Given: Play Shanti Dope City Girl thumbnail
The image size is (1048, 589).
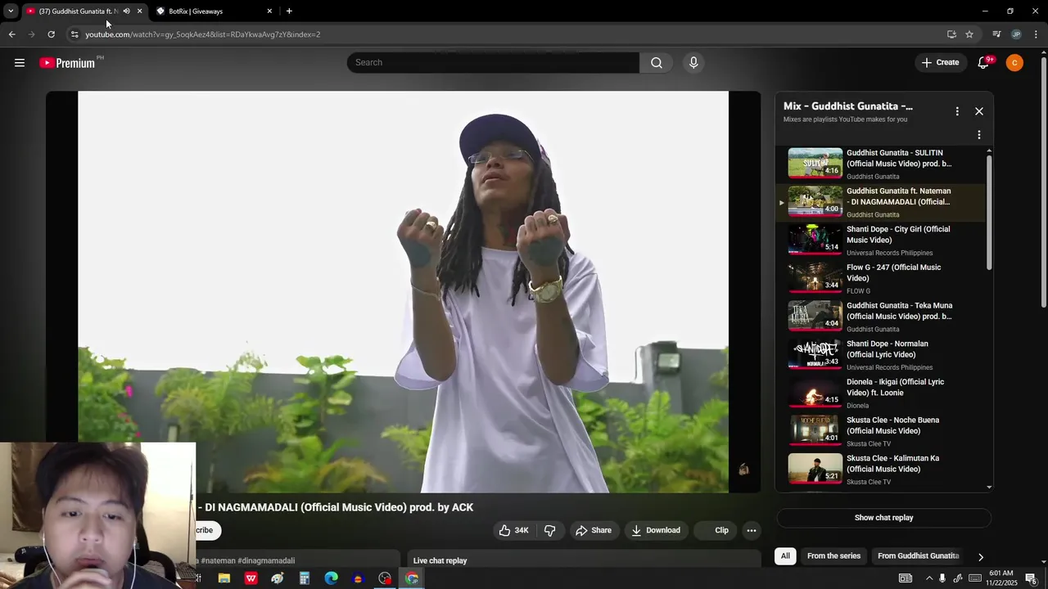Looking at the screenshot, I should click(x=815, y=239).
